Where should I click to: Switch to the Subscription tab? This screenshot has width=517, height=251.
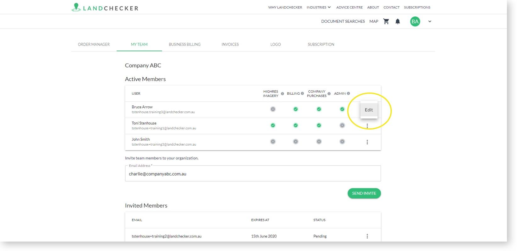[321, 44]
